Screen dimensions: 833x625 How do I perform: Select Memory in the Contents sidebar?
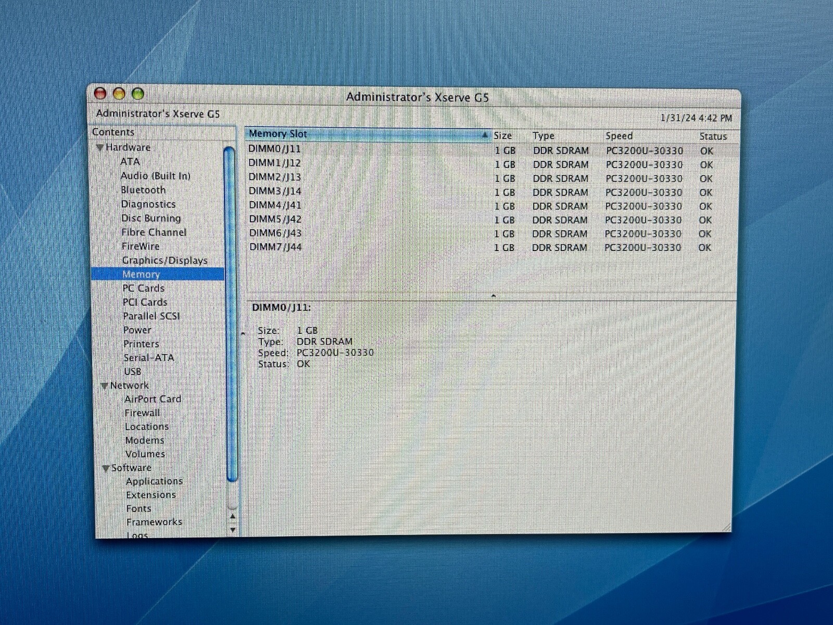142,274
